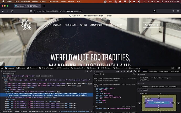This screenshot has width=181, height=113.
Task: Expand section brxe-hxfkef node
Action: [6, 101]
